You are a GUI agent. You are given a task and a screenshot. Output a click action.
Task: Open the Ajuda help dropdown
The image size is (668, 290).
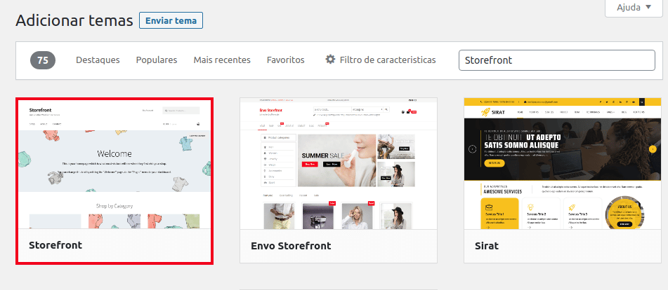point(634,8)
